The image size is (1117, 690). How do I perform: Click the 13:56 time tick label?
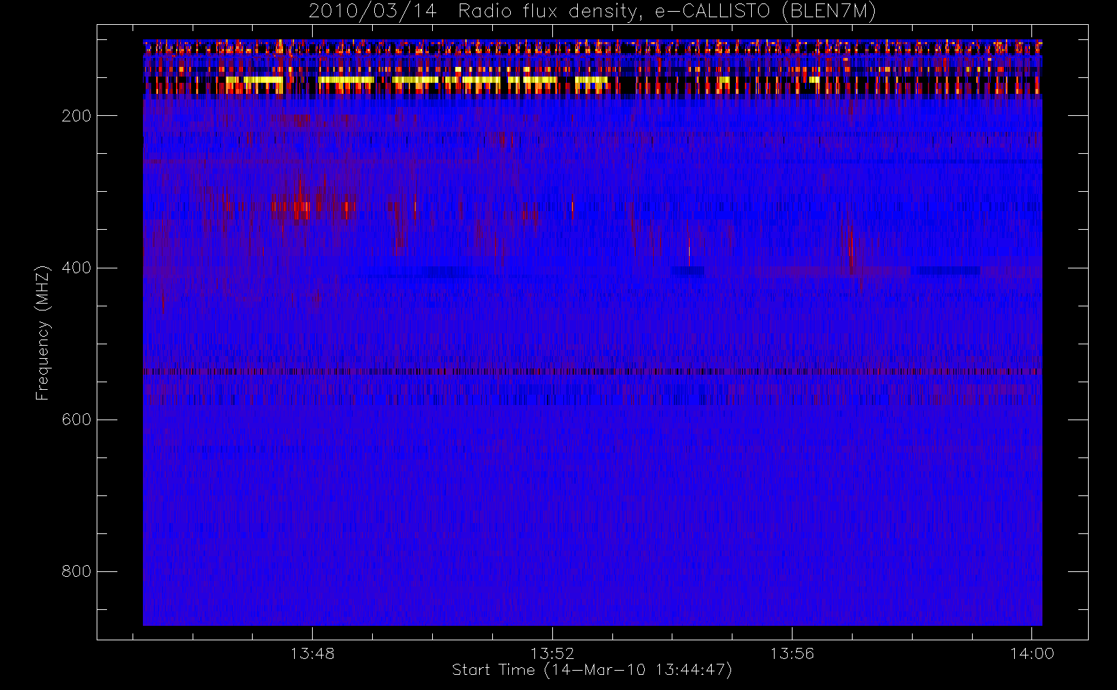pyautogui.click(x=792, y=653)
